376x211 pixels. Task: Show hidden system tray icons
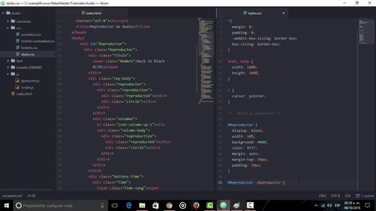coord(316,206)
